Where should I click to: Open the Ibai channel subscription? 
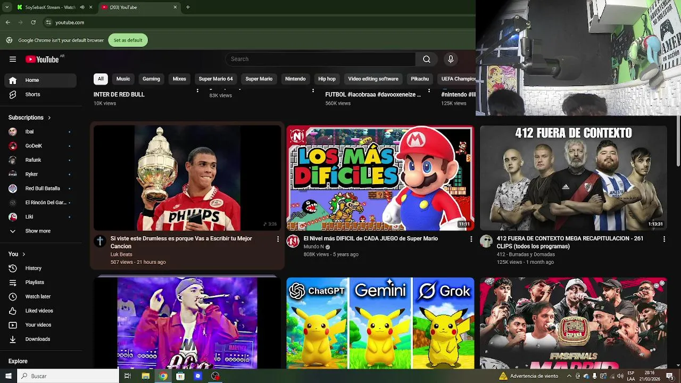pos(41,131)
